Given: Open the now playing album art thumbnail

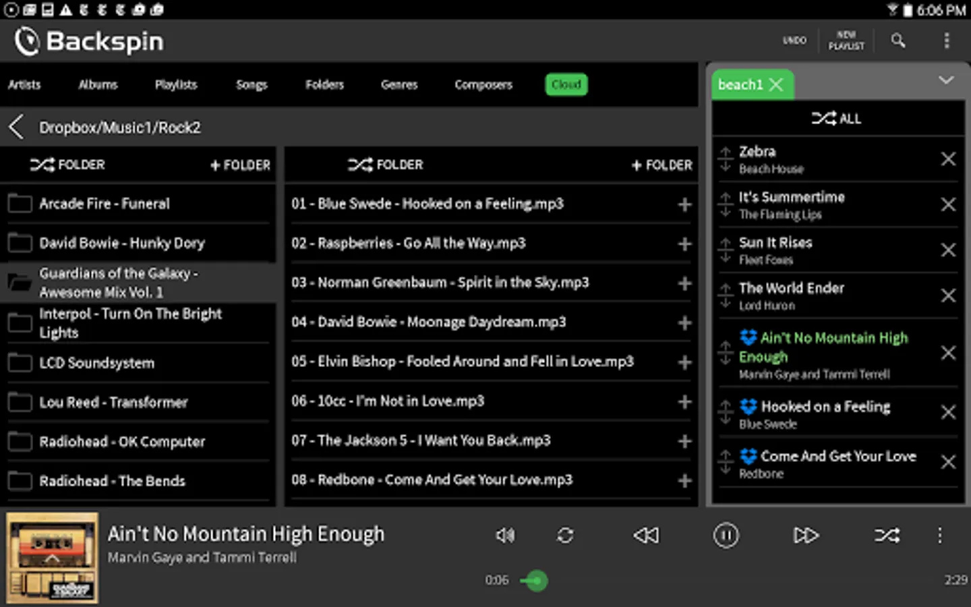Looking at the screenshot, I should pos(52,558).
